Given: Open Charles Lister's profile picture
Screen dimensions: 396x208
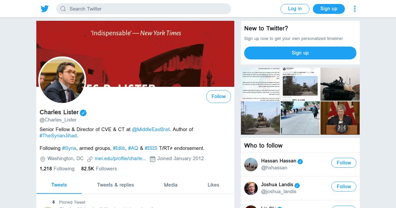Looking at the screenshot, I should [x=62, y=80].
